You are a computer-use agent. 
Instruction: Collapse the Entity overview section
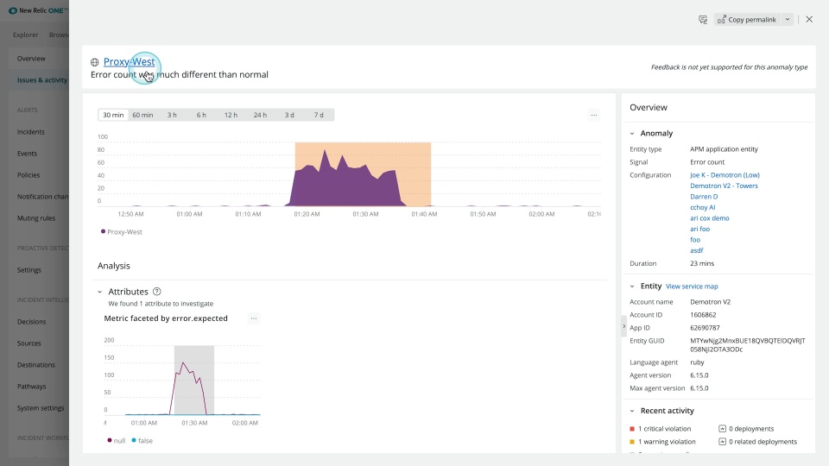click(632, 287)
